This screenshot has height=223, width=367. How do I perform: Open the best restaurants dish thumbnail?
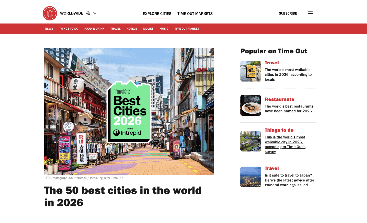[251, 105]
